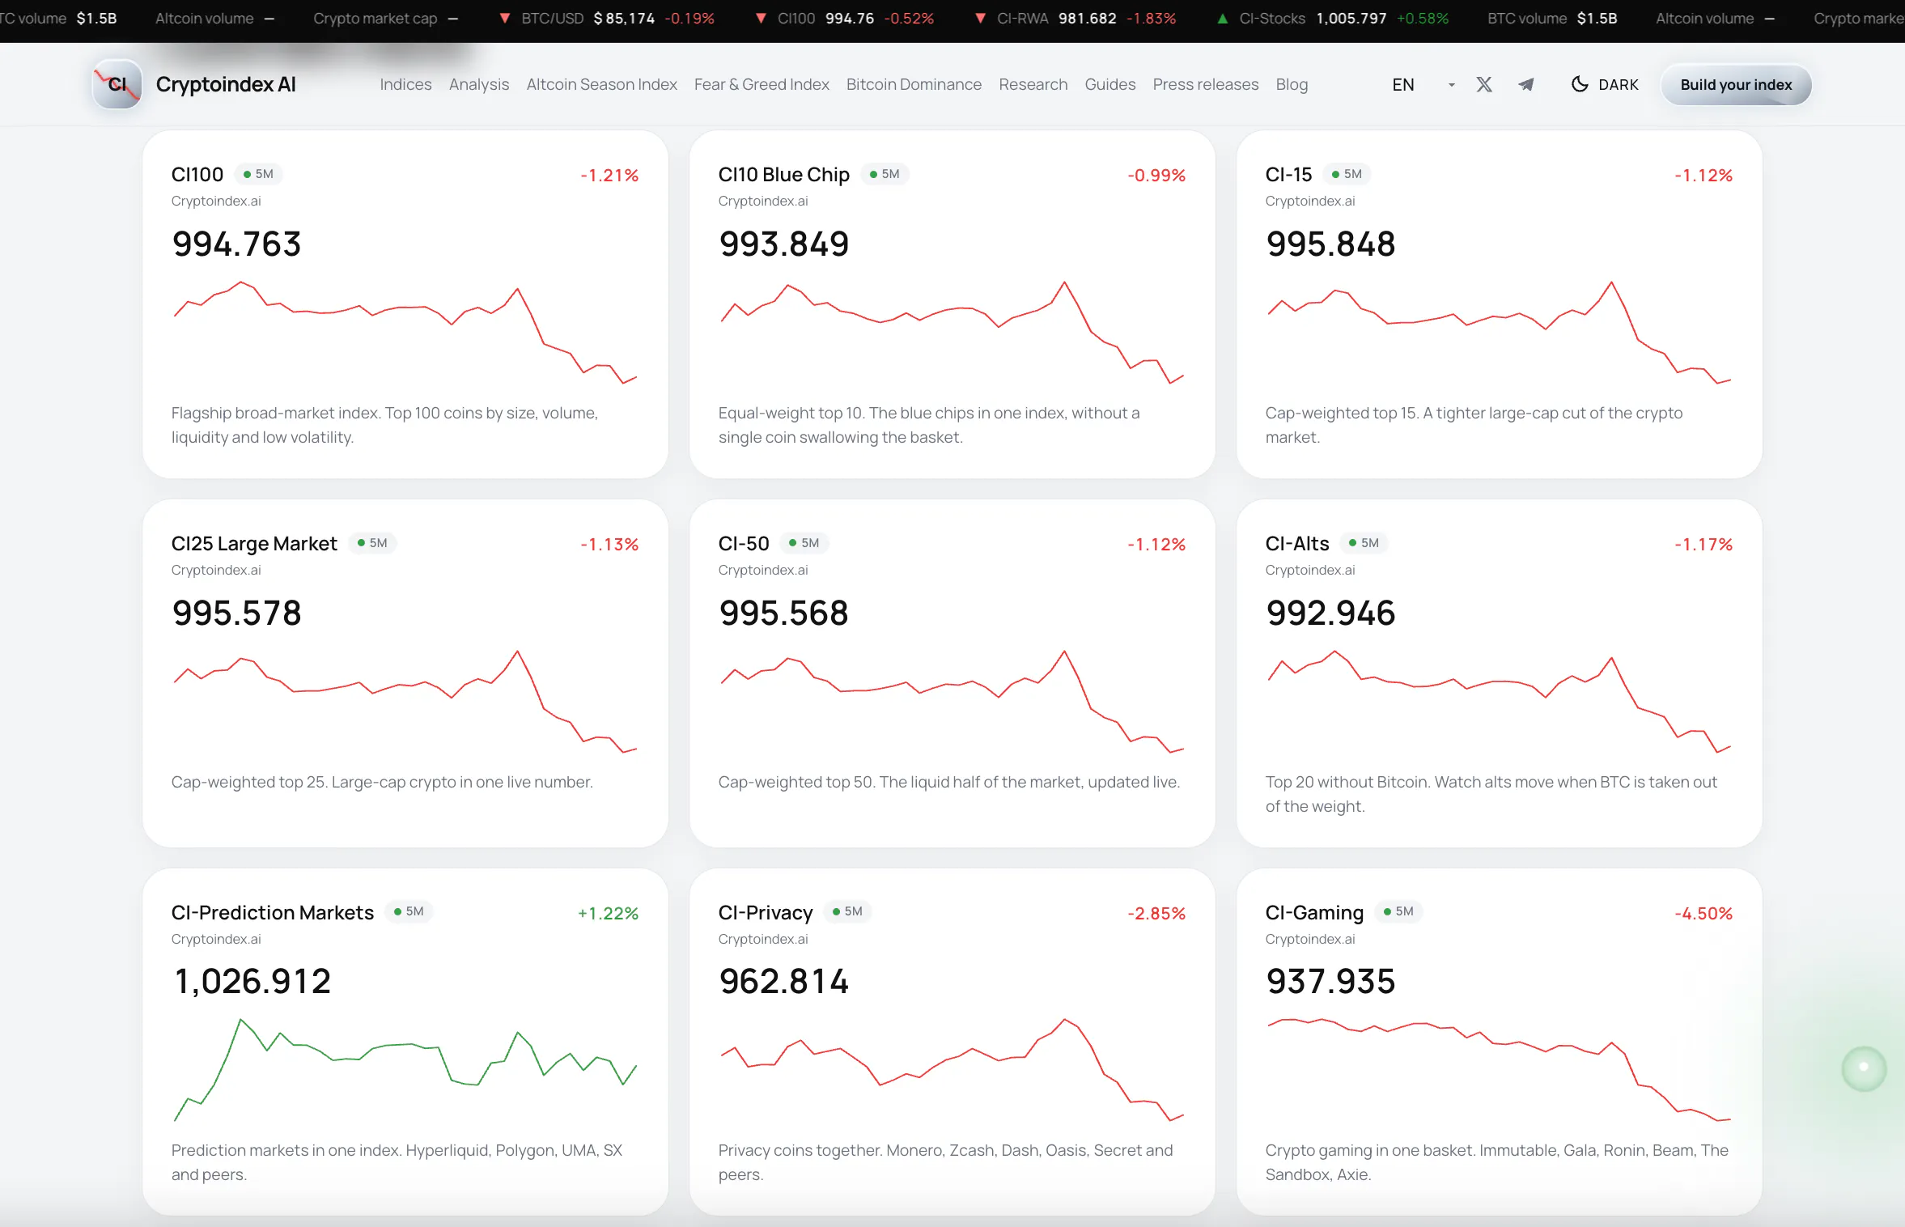Click the BTC/USD $85,174 ticker entry
The width and height of the screenshot is (1905, 1227).
pos(607,18)
